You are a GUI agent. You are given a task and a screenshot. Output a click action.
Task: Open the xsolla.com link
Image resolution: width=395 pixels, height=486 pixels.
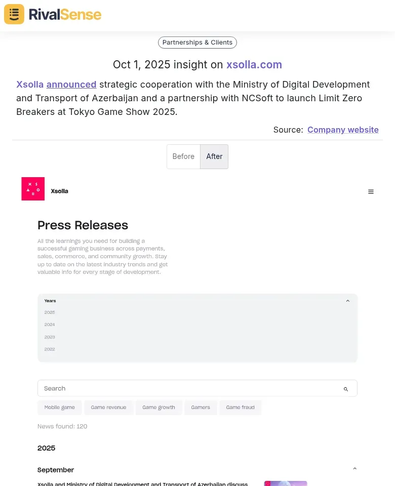point(254,65)
